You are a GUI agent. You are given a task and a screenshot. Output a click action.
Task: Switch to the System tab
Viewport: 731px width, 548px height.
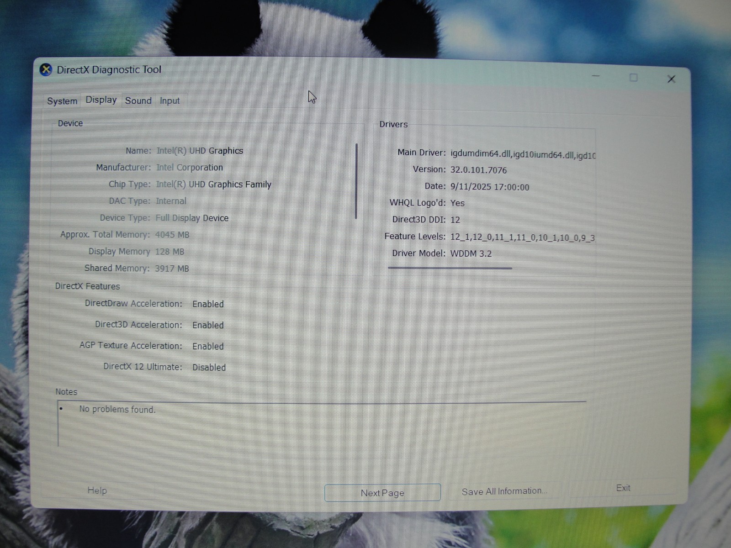coord(62,101)
